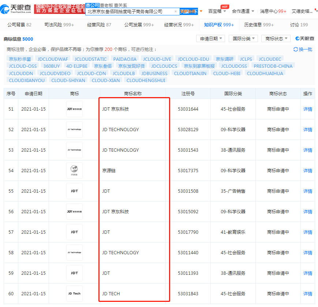Open 详情 for row 52
Screen dimensions: 318x307
click(x=308, y=130)
